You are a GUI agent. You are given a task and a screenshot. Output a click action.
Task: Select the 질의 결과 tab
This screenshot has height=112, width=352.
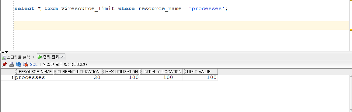pyautogui.click(x=51, y=57)
